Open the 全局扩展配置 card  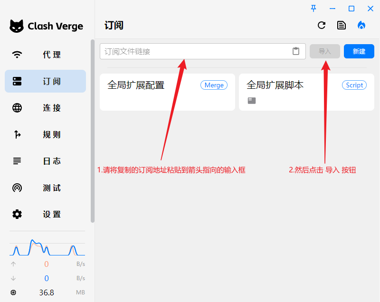tap(167, 92)
